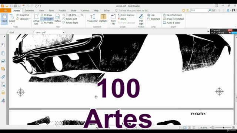Click the zoom out magnifier in ribbon
237x133 pixels.
pyautogui.click(x=64, y=15)
